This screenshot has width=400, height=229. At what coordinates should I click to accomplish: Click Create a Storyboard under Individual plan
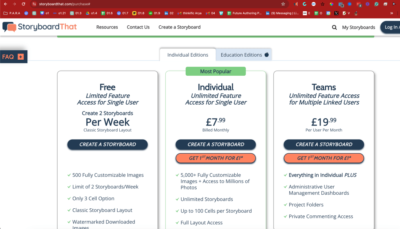tap(216, 144)
